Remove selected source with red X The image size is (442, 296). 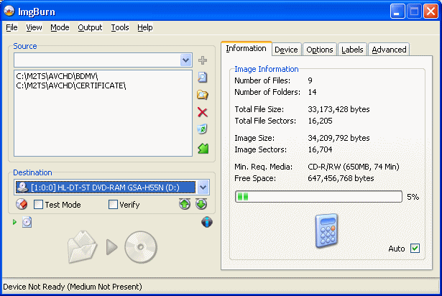pyautogui.click(x=203, y=112)
